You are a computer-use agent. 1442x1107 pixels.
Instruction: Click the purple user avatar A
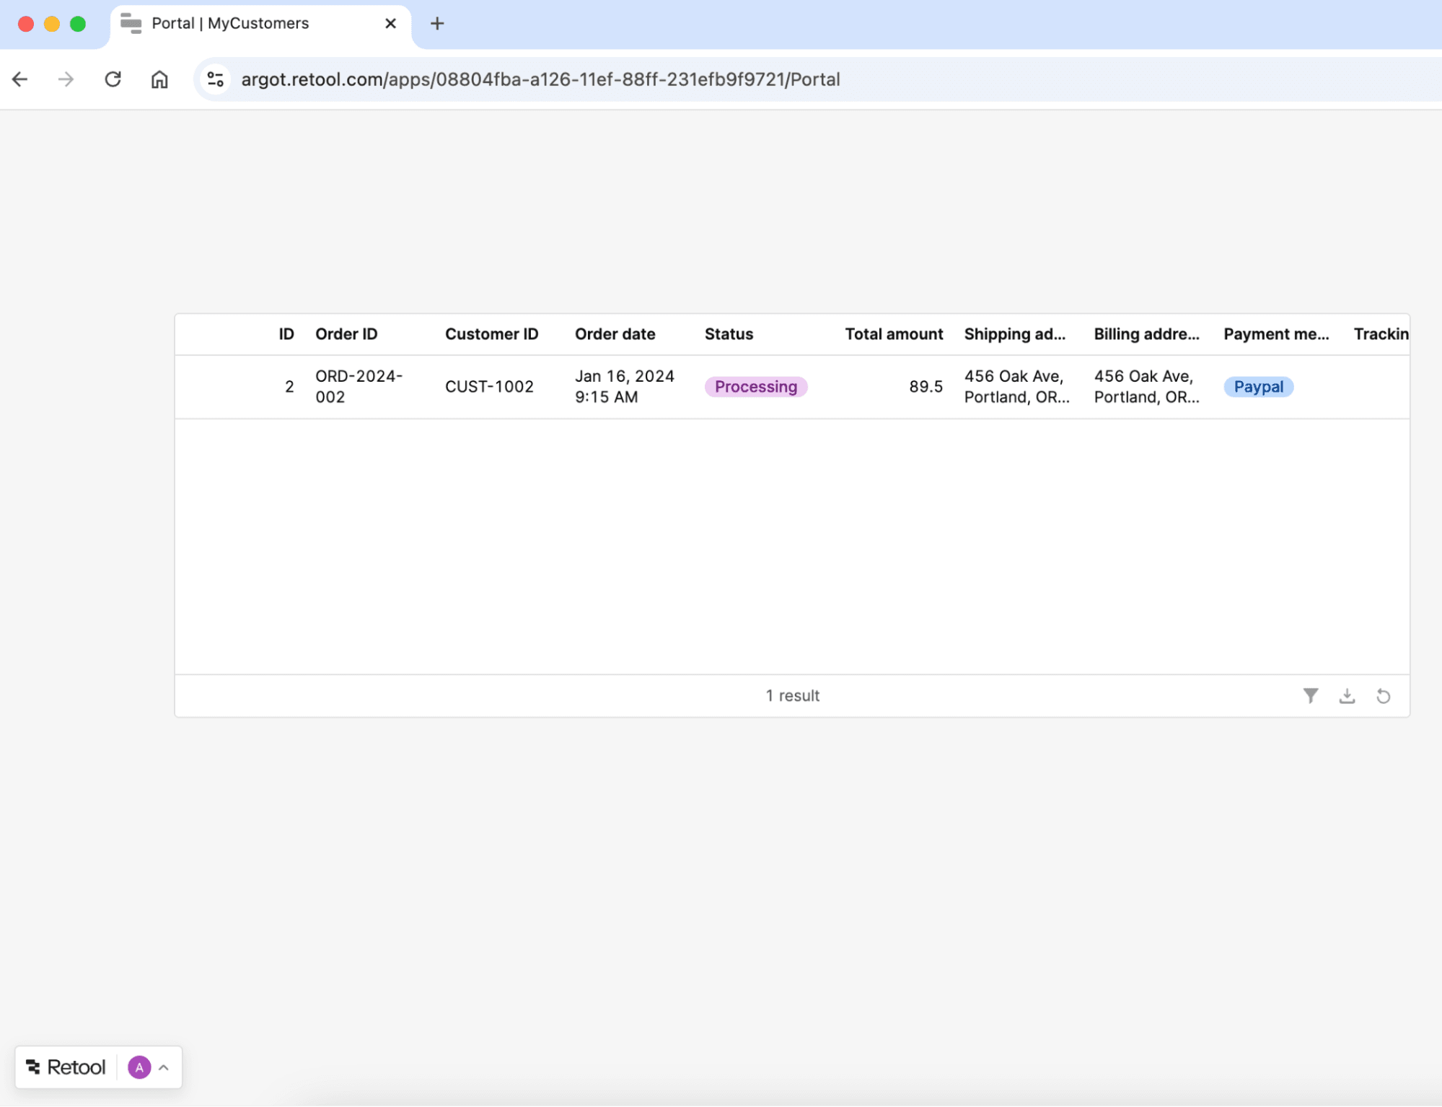click(139, 1067)
